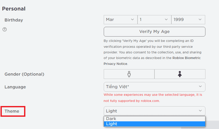Click the Gender (Optional) label
Image resolution: width=219 pixels, height=129 pixels.
click(x=24, y=74)
